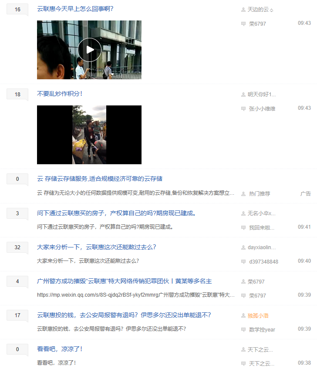Click reply bubble icon beside 数学控year
The height and width of the screenshot is (369, 317).
(x=243, y=330)
